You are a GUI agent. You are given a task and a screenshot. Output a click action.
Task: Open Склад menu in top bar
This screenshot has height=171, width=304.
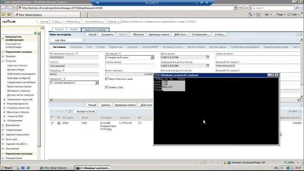56,22
